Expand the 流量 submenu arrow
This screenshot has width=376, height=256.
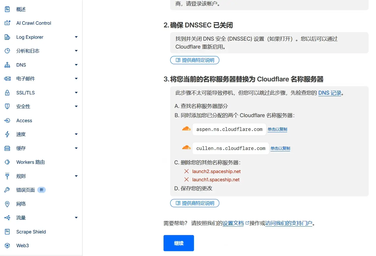point(76,218)
